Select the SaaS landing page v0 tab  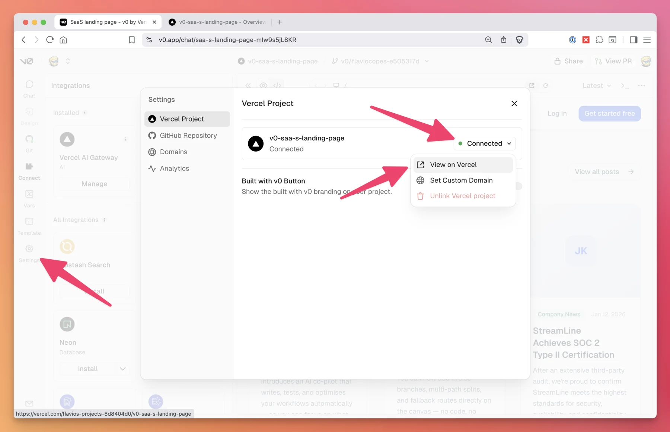tap(108, 22)
